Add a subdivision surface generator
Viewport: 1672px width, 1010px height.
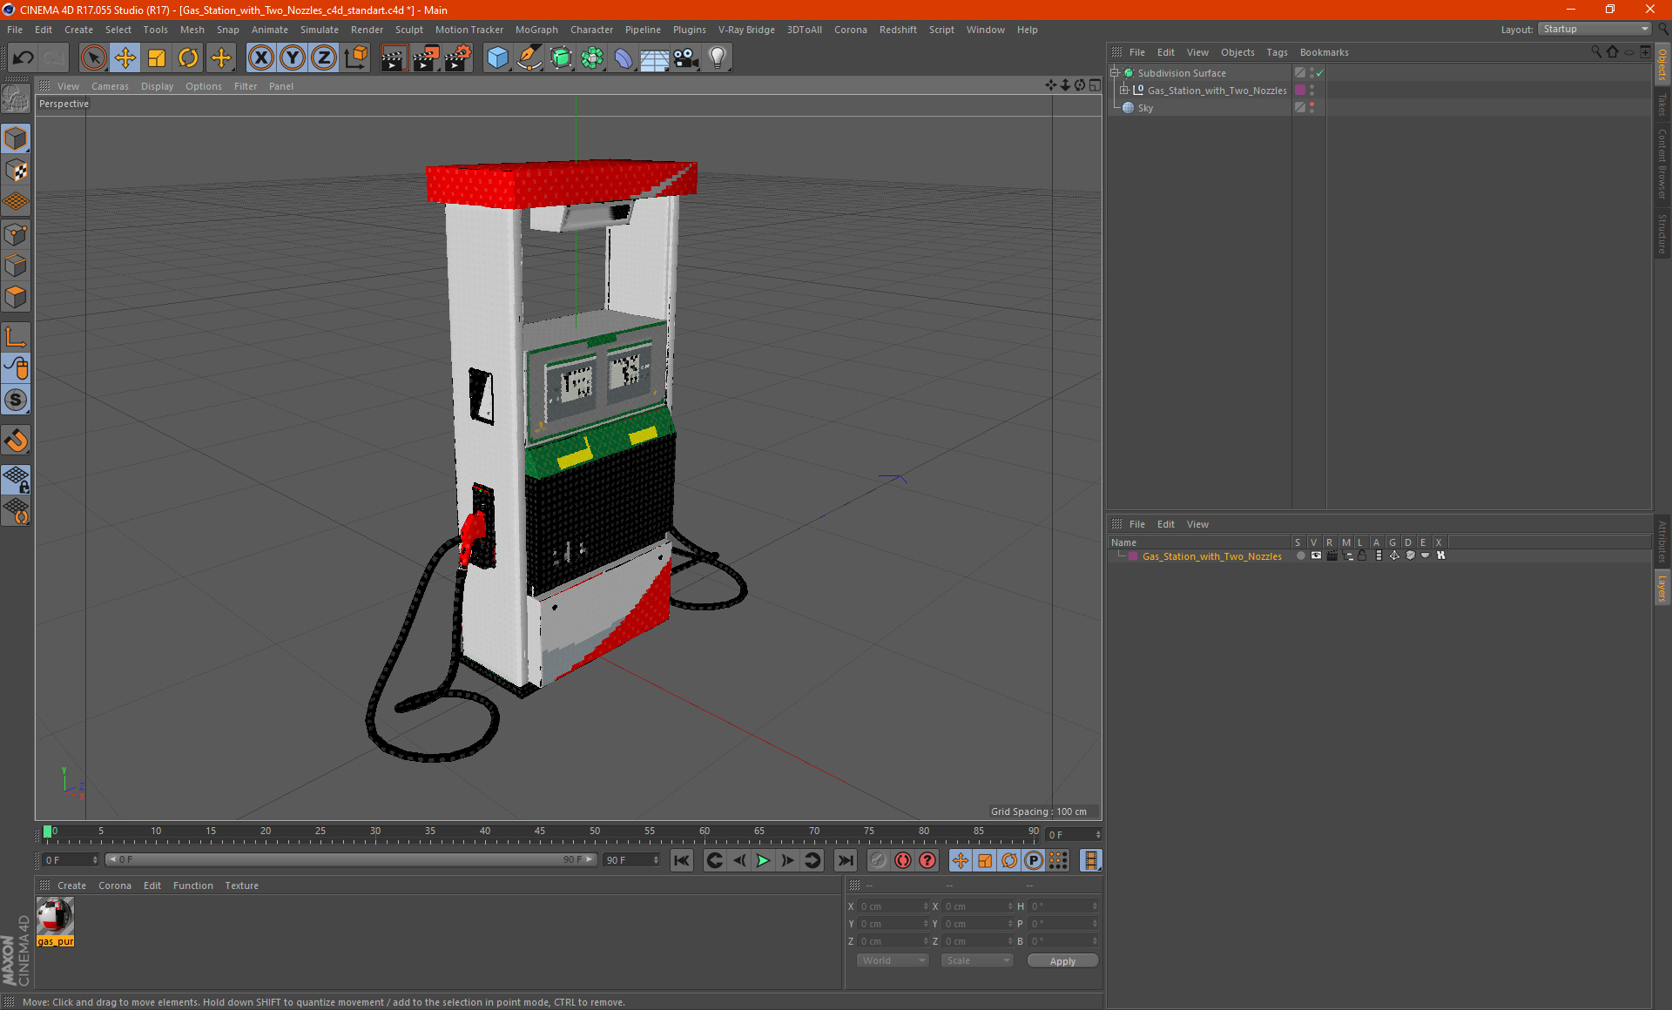(561, 58)
